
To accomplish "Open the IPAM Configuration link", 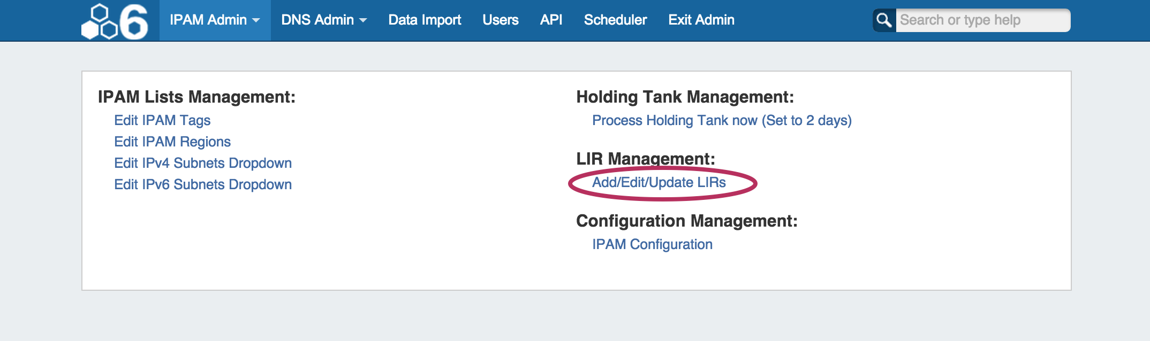I will point(652,244).
